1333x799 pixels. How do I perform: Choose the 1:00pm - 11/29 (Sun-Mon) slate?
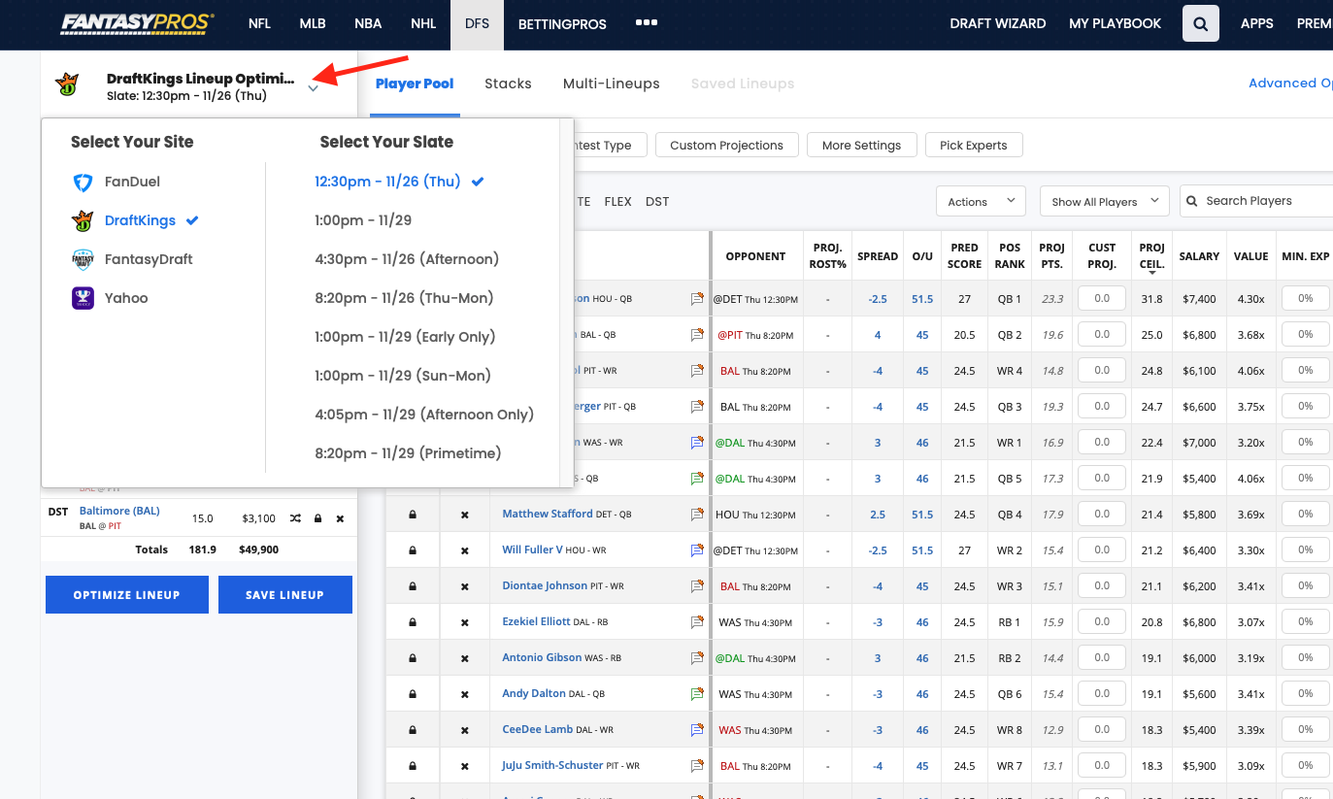pyautogui.click(x=403, y=376)
